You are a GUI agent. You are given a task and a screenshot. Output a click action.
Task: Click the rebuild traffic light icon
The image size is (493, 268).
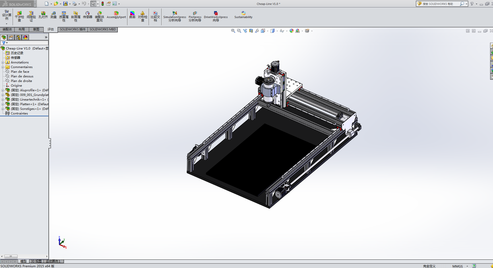[103, 4]
